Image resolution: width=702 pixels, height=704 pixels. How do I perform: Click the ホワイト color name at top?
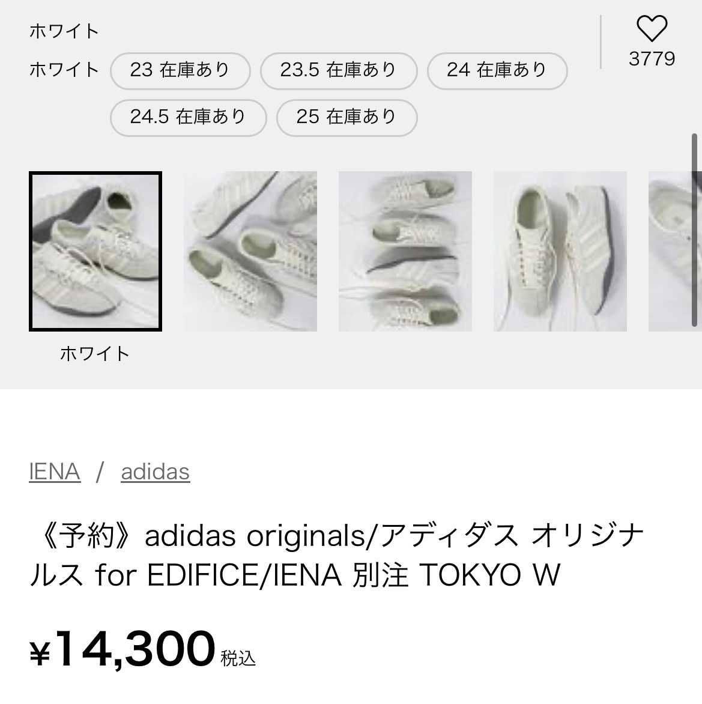point(64,31)
